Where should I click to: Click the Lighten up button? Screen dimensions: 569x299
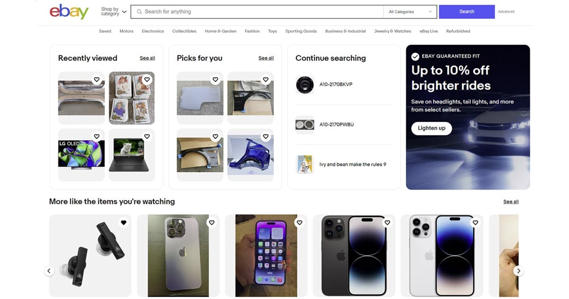tap(431, 128)
